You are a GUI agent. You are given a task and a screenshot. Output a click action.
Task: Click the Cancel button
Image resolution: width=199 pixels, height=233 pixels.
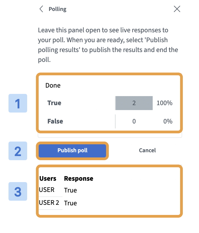[x=147, y=150]
